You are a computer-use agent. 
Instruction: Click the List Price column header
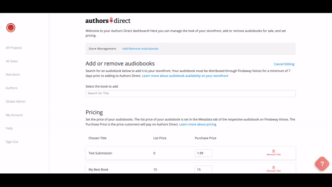(x=160, y=138)
